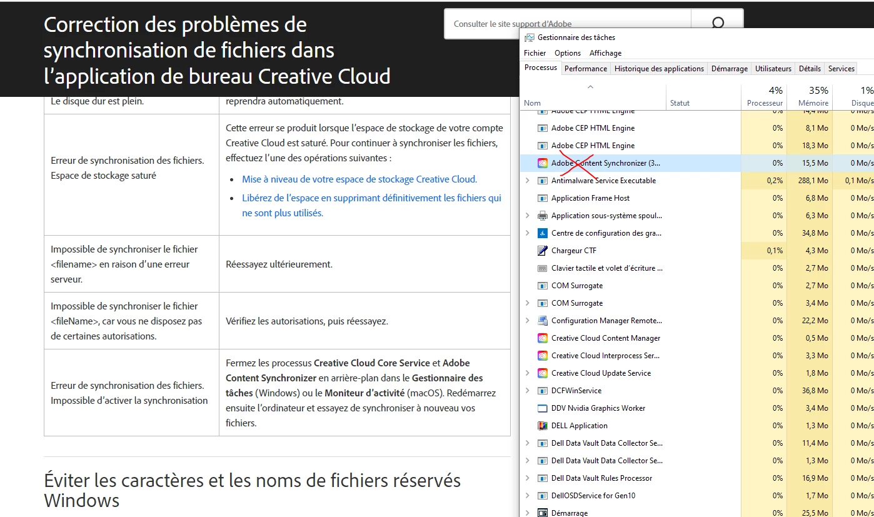
Task: Click the Creative Cloud Update Service icon
Action: 543,373
